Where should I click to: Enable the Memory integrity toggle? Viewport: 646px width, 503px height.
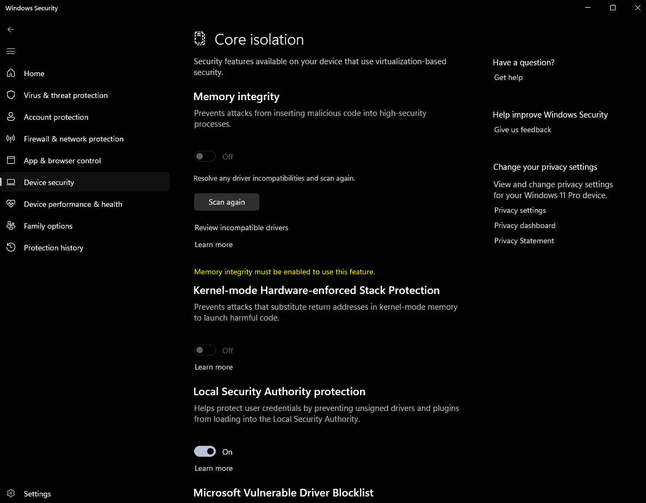[x=205, y=156]
